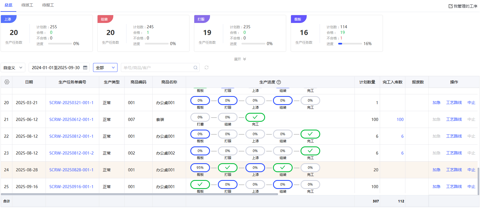The width and height of the screenshot is (481, 208).
Task: Click the 裁板 progress bar at 16%
Action: [x=350, y=44]
